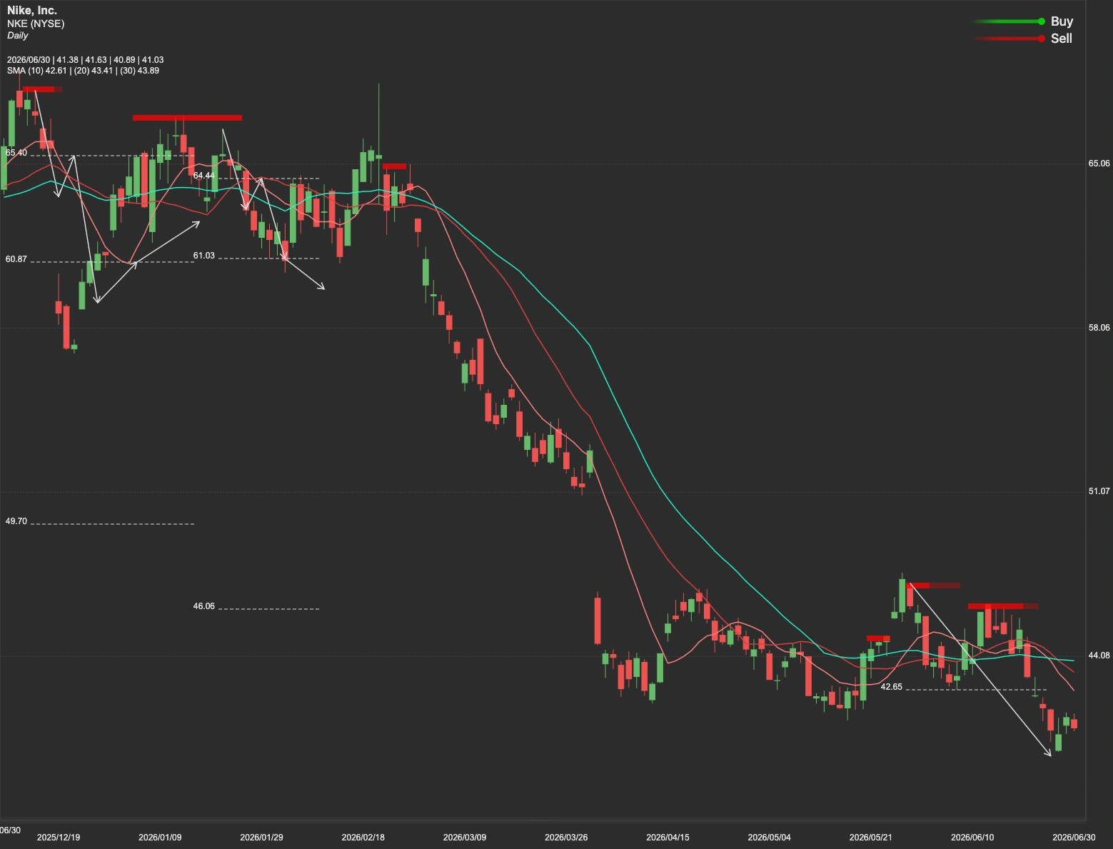Select the 2026/03/26 date label
Viewport: 1113px width, 849px height.
click(x=566, y=837)
